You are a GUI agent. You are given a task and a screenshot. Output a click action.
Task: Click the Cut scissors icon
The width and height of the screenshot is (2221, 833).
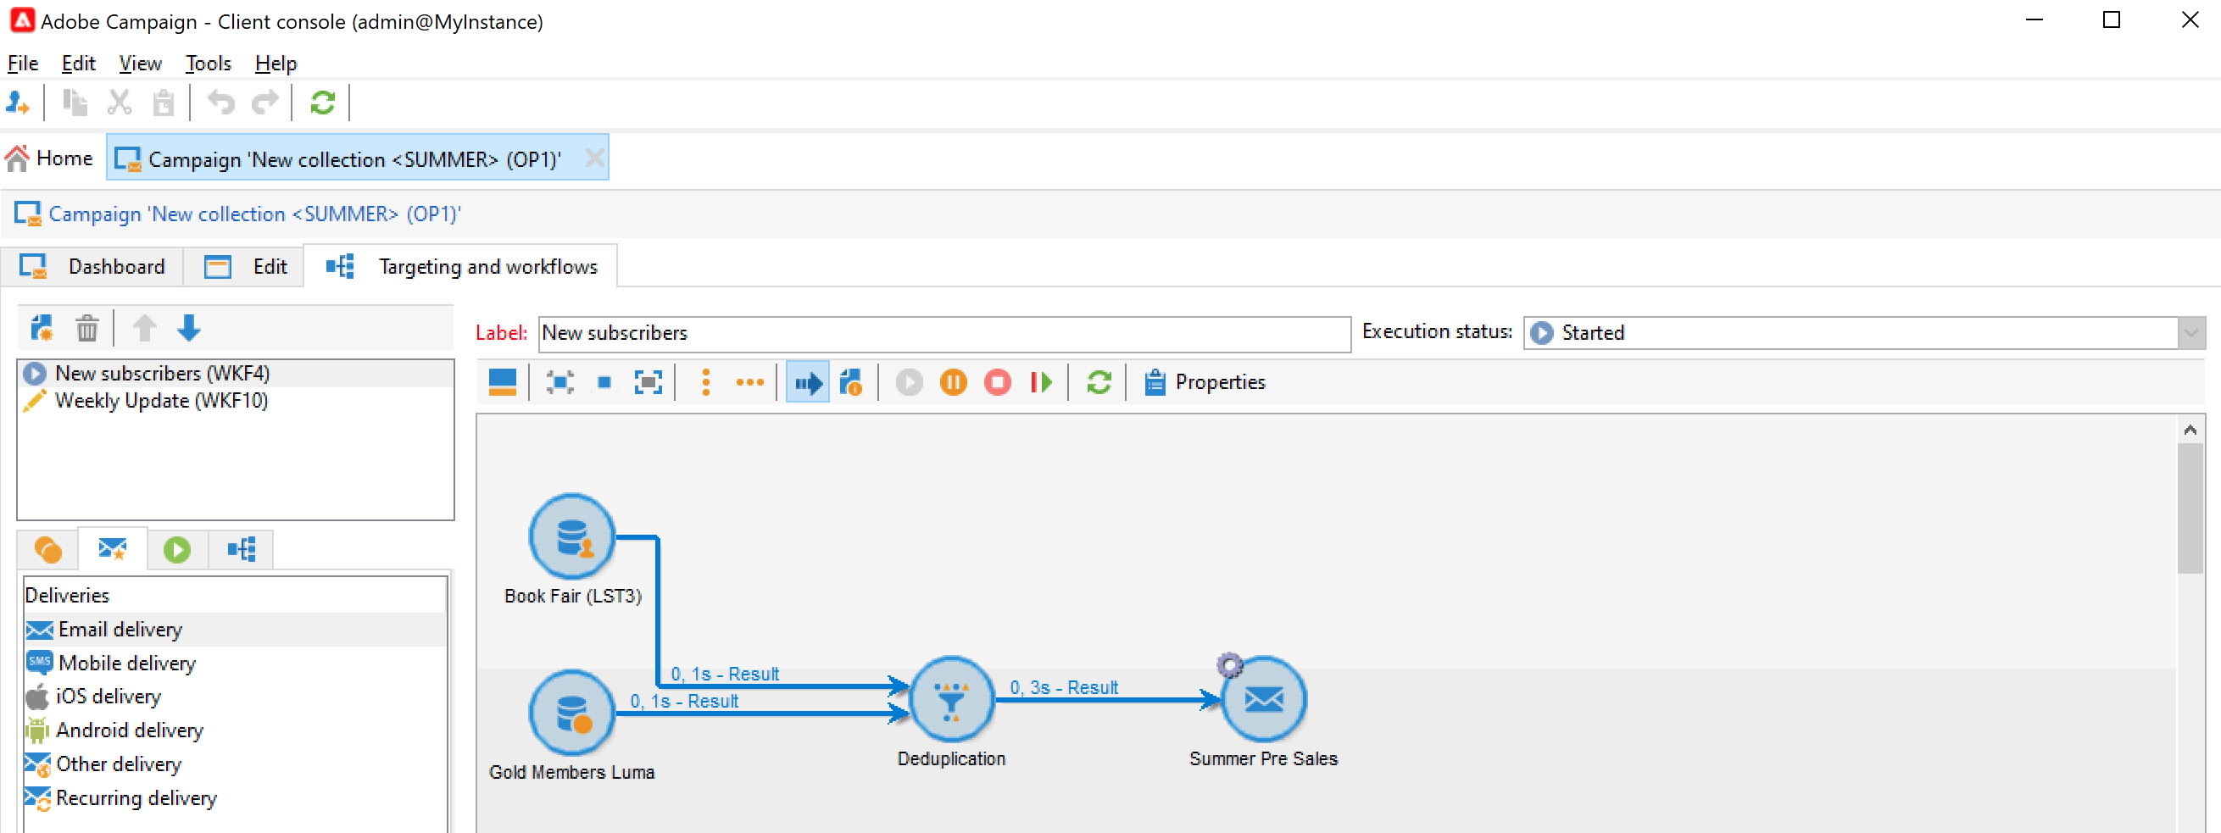119,103
